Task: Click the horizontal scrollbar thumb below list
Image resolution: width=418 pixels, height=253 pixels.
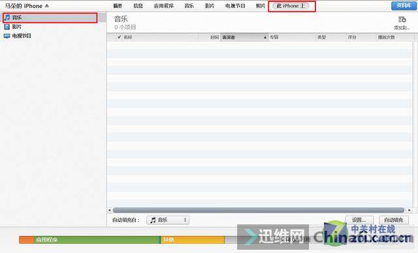Action: 259,210
